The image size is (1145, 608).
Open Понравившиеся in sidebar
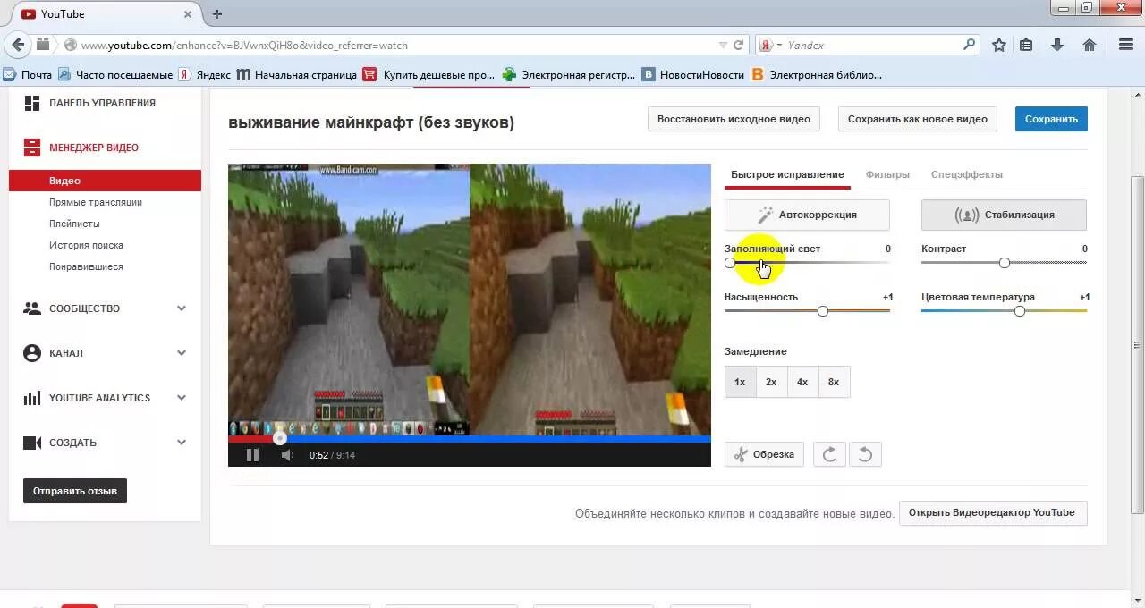click(86, 266)
